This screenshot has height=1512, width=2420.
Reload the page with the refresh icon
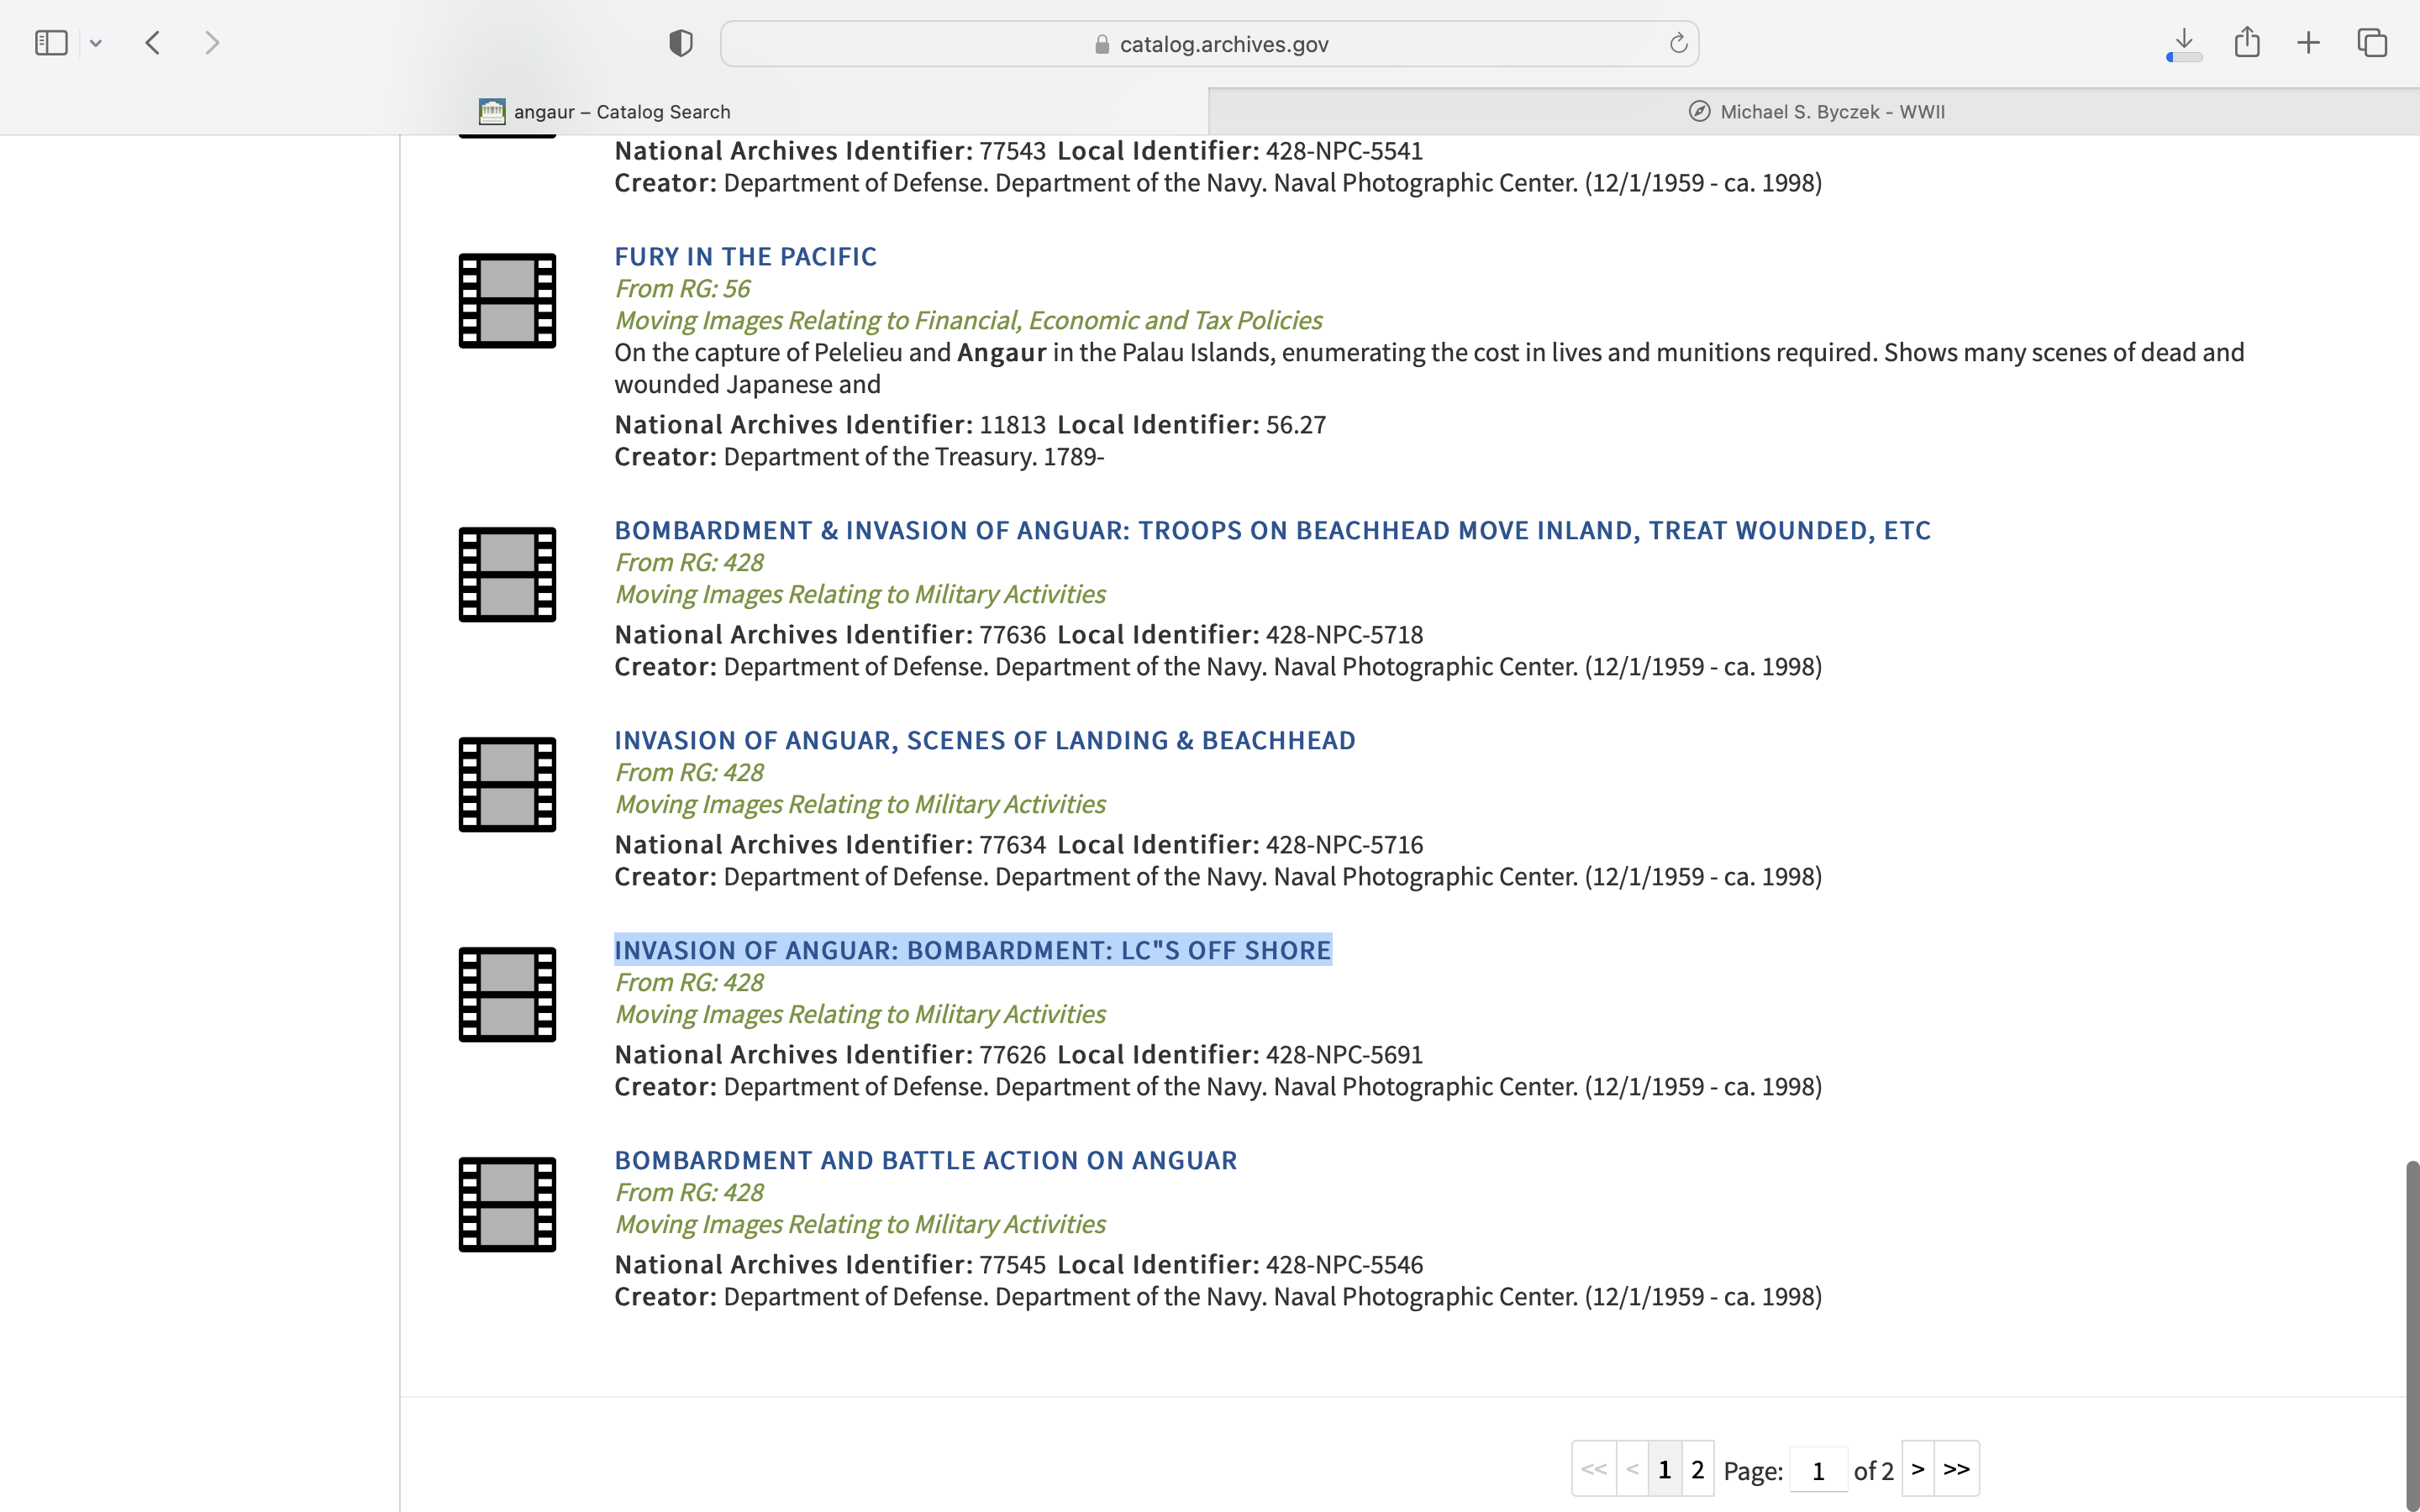1678,43
